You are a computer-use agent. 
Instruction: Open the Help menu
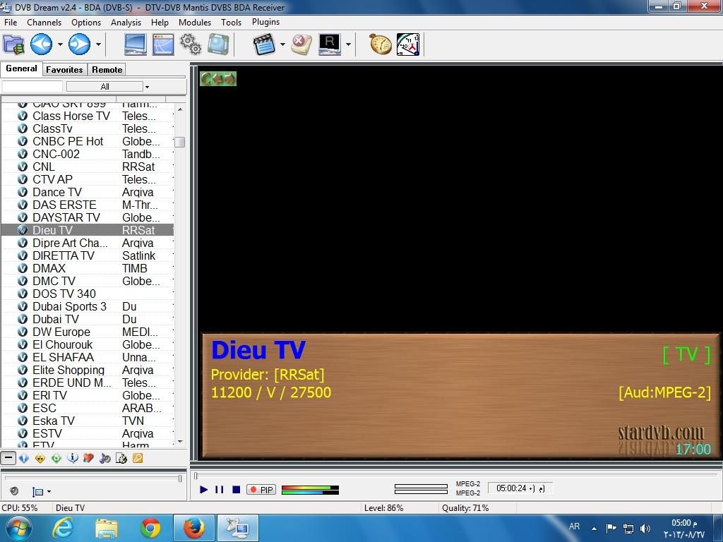tap(160, 22)
